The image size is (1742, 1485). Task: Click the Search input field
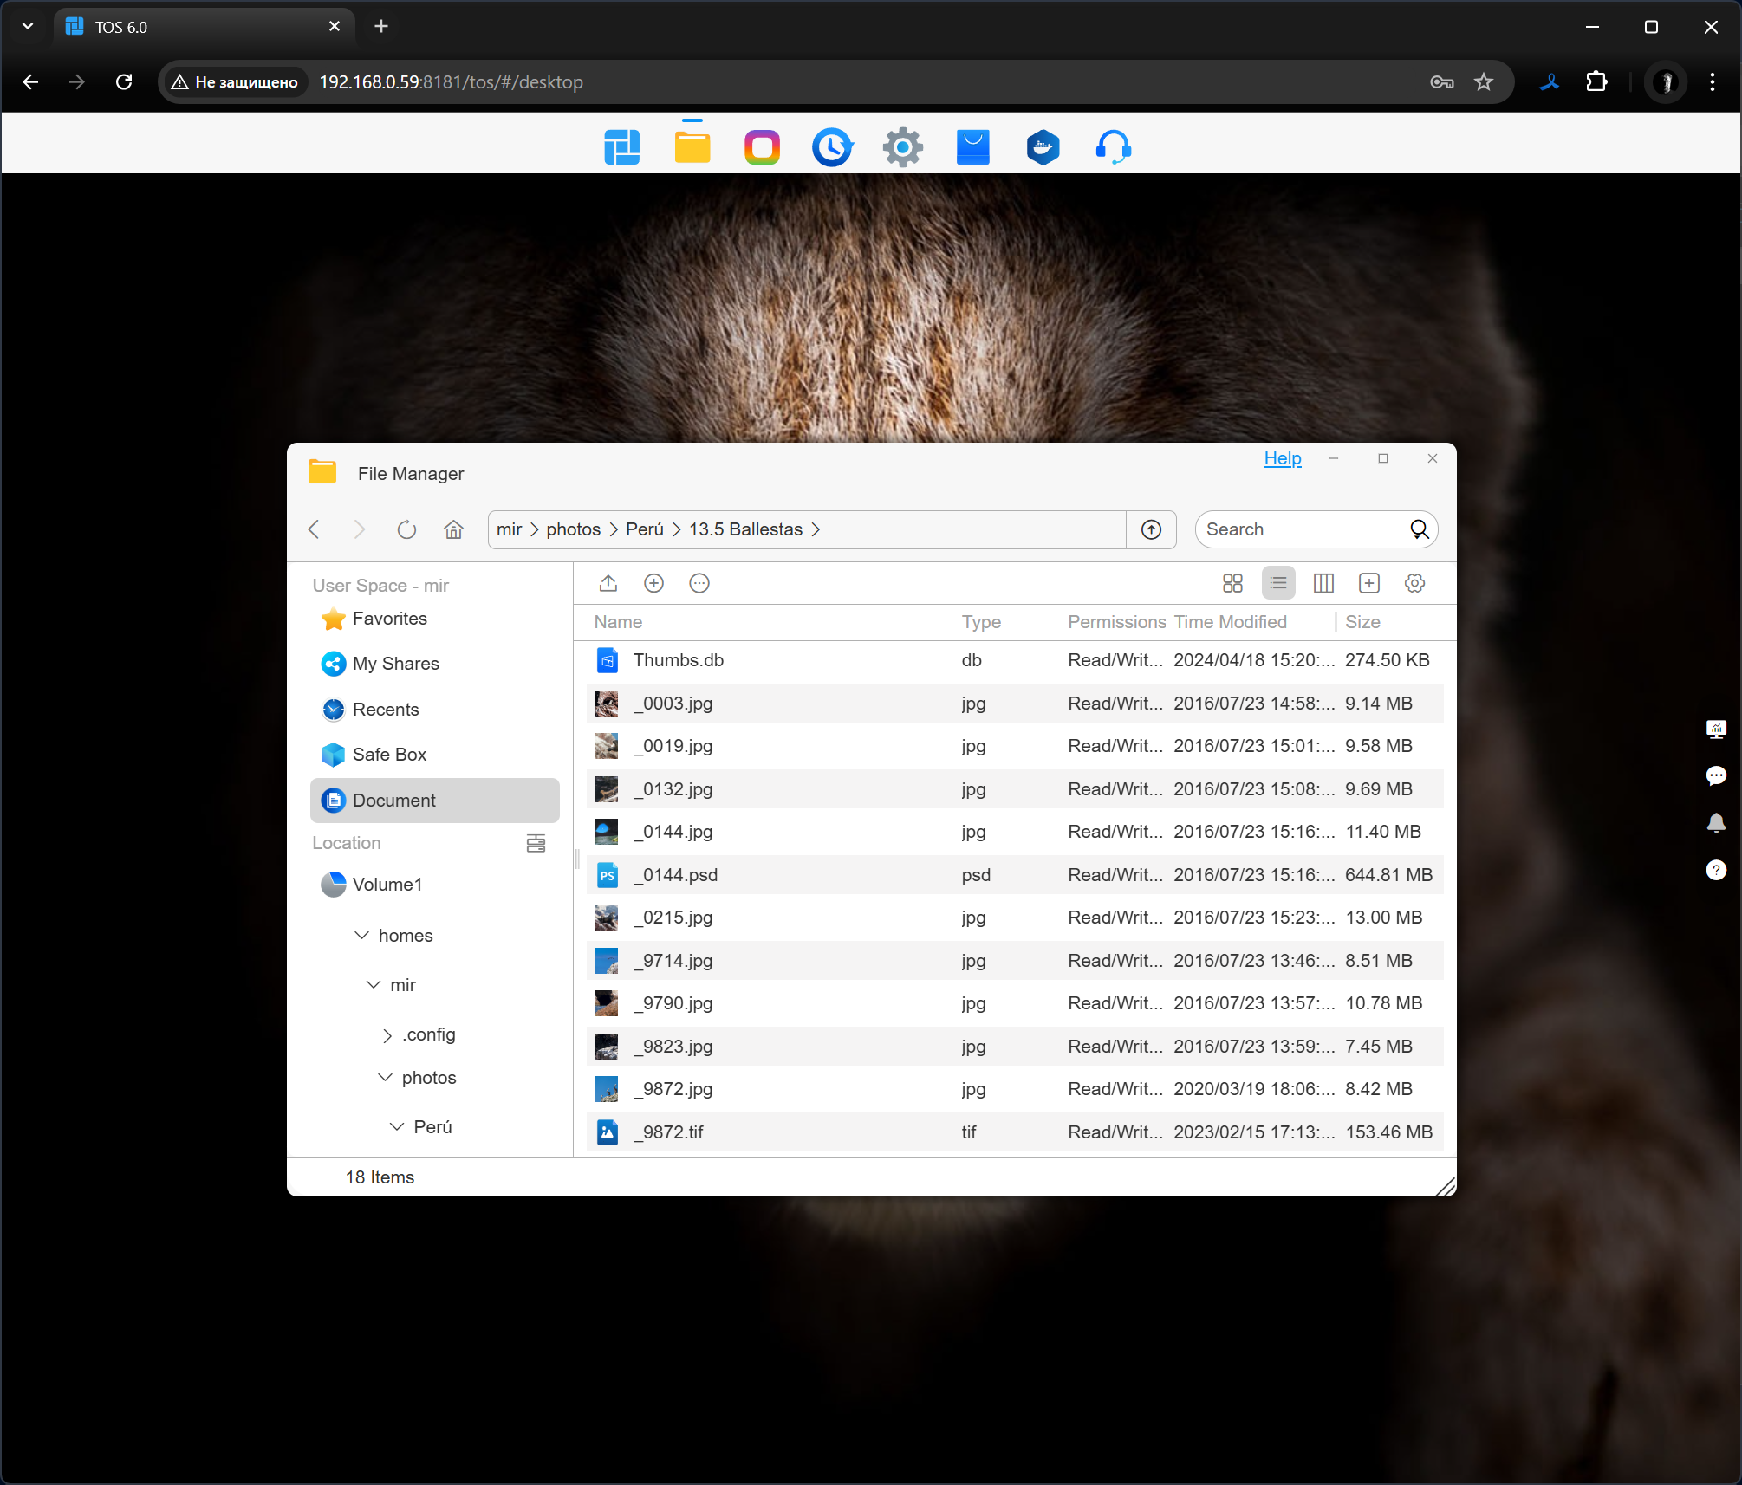1300,529
